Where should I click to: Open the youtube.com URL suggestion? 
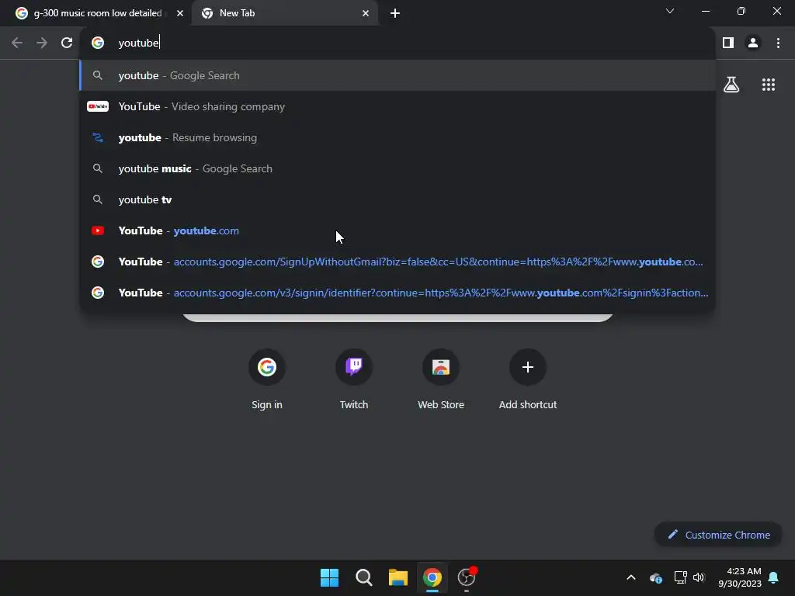[x=397, y=230]
